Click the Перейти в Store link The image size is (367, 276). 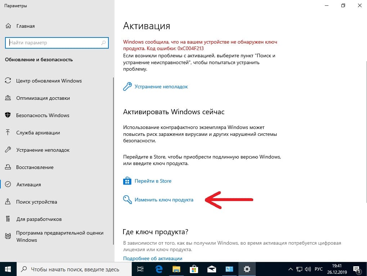click(x=153, y=181)
